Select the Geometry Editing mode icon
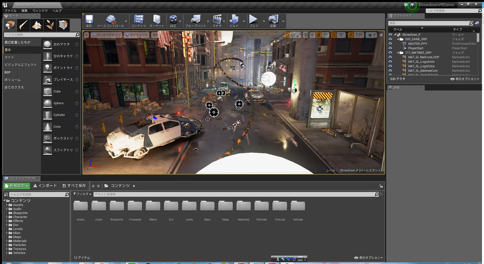The image size is (484, 264). pos(63,25)
